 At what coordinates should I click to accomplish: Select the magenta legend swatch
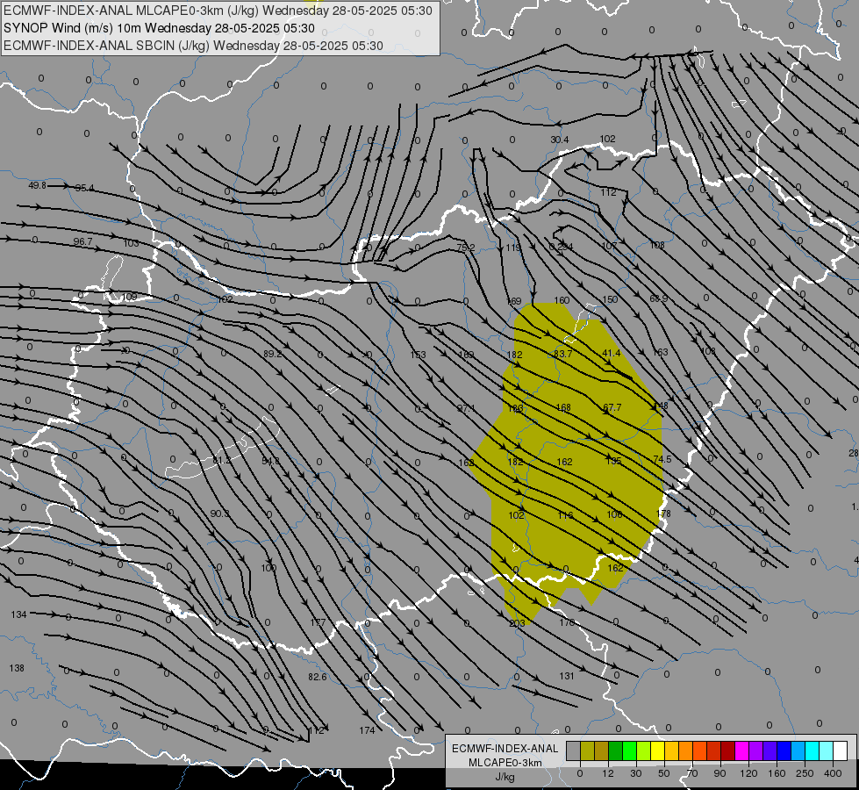coord(741,750)
